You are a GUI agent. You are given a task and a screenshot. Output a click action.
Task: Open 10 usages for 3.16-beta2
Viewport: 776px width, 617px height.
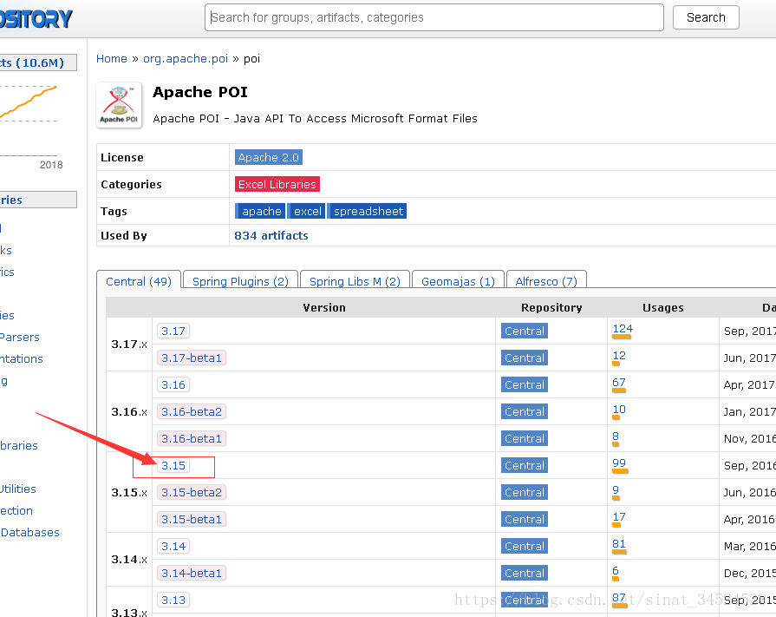(618, 410)
